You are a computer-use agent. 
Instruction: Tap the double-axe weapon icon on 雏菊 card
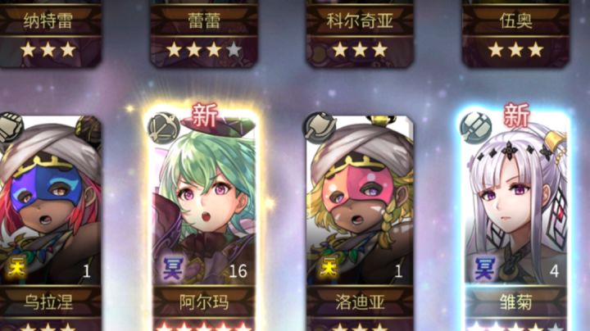coord(476,128)
